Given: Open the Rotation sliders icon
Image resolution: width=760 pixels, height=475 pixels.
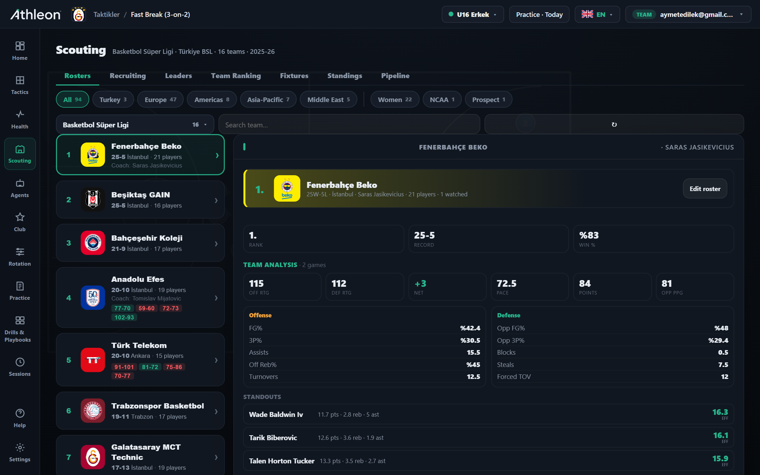Looking at the screenshot, I should 20,252.
